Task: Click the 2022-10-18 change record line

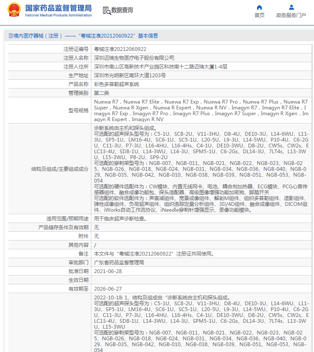Action: [162, 298]
